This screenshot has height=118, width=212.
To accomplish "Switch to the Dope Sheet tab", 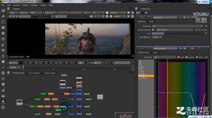I will point(50,73).
